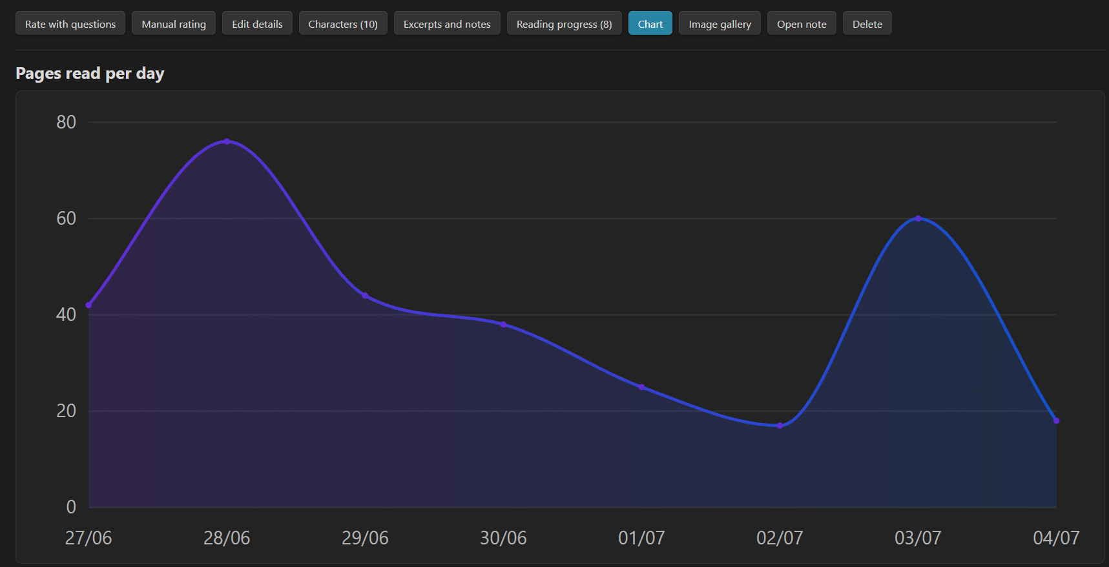Click the Pages read per day heading
This screenshot has width=1109, height=567.
tap(90, 74)
